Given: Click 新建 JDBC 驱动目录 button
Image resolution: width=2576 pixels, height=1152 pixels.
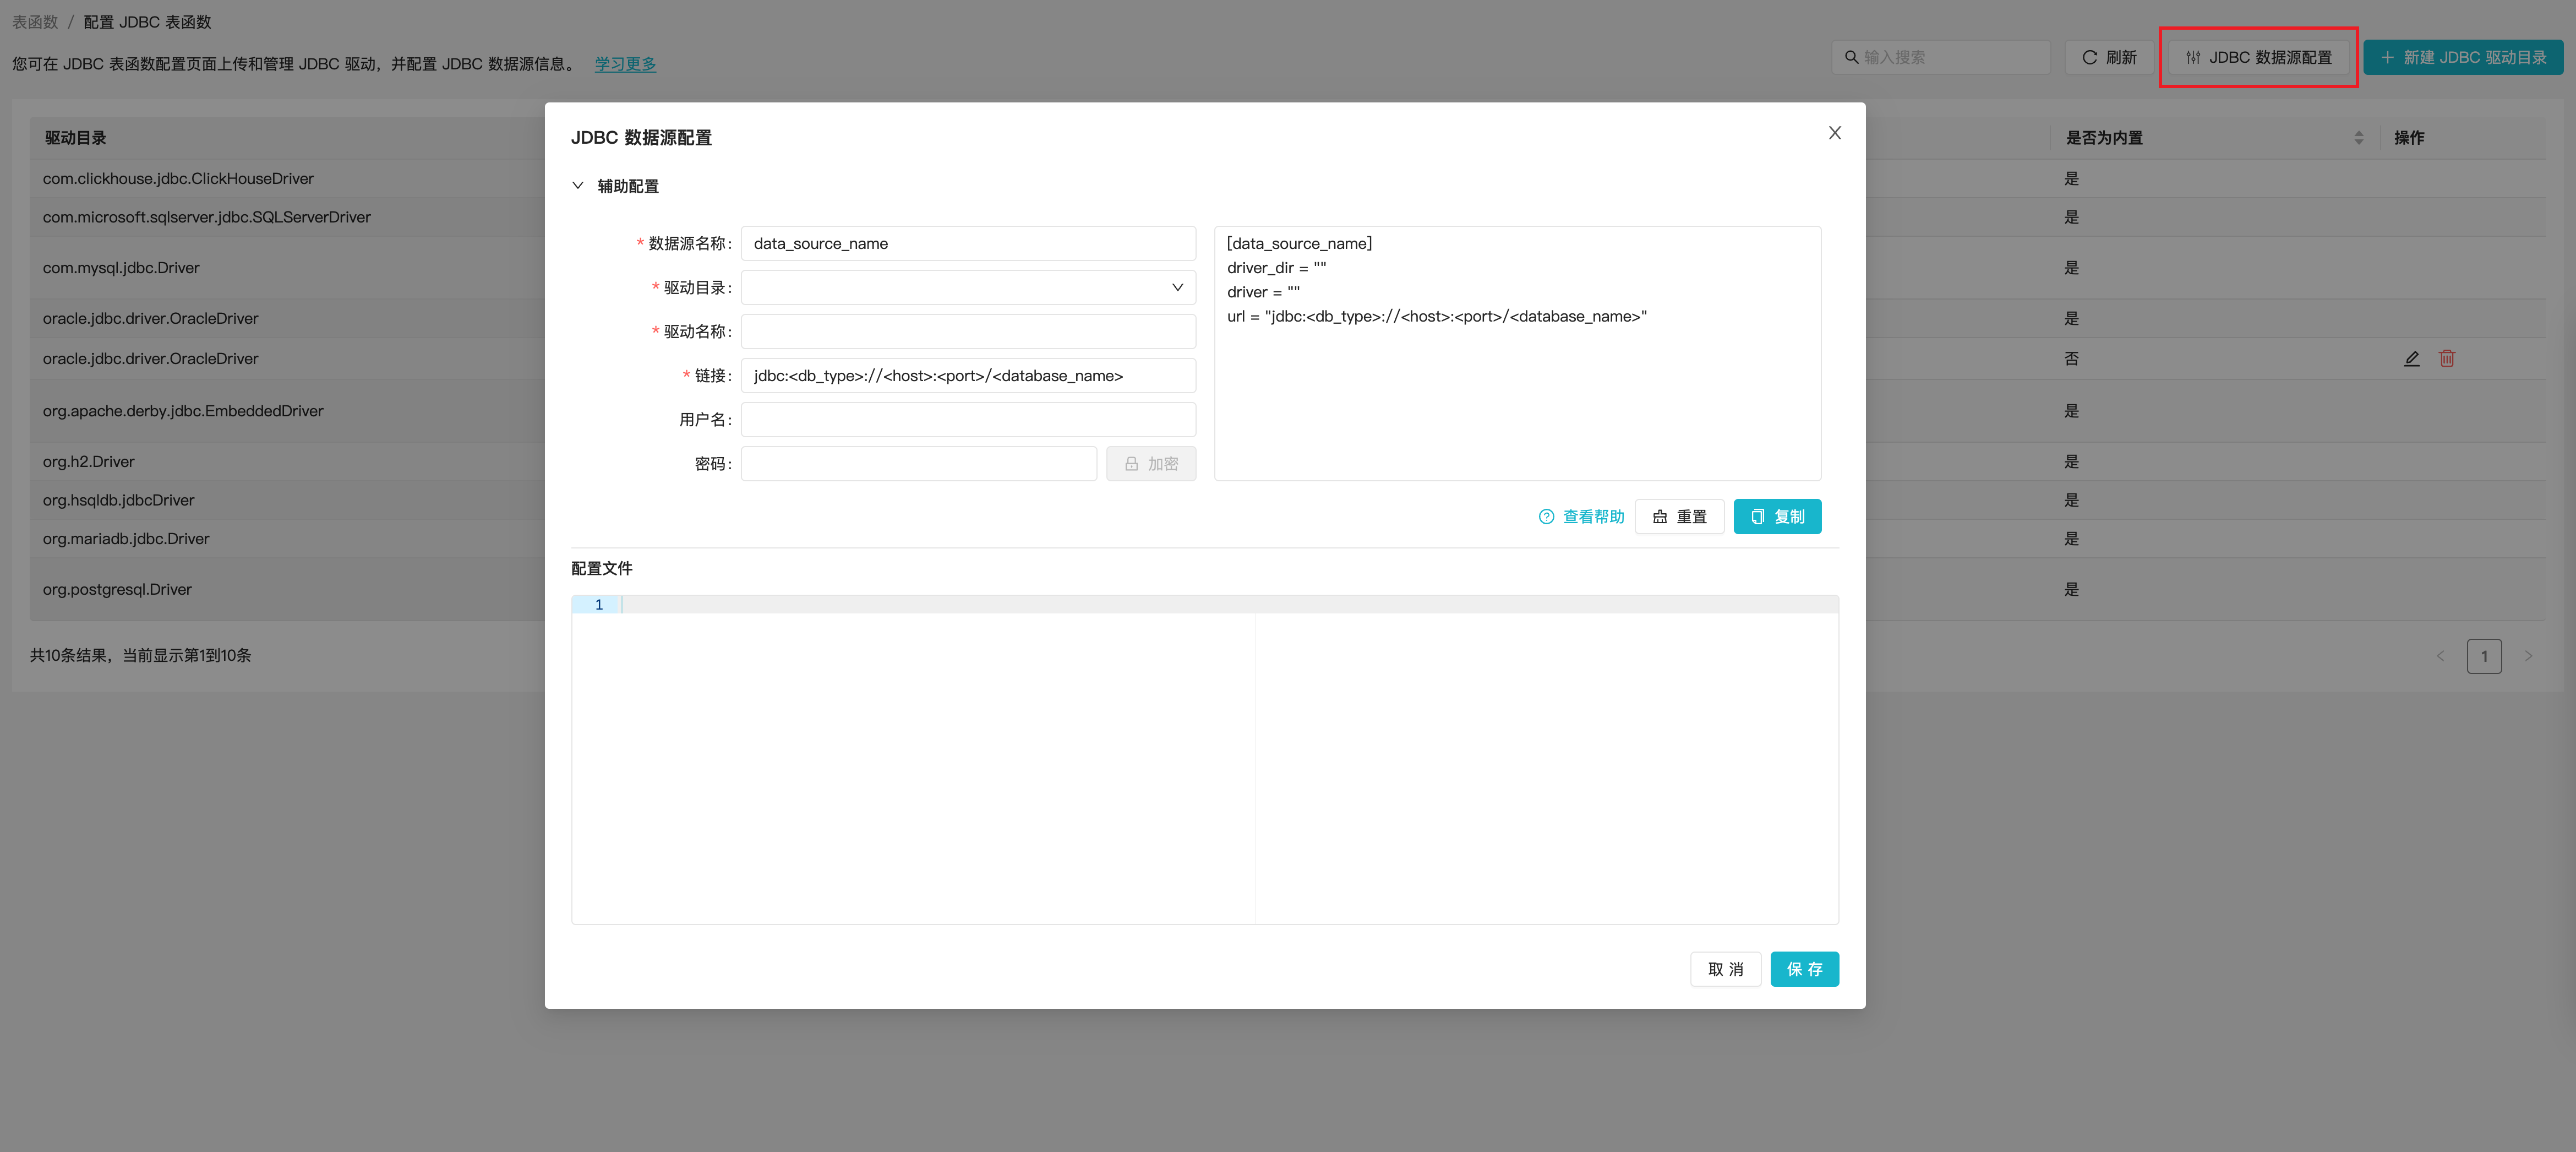Looking at the screenshot, I should point(2462,57).
